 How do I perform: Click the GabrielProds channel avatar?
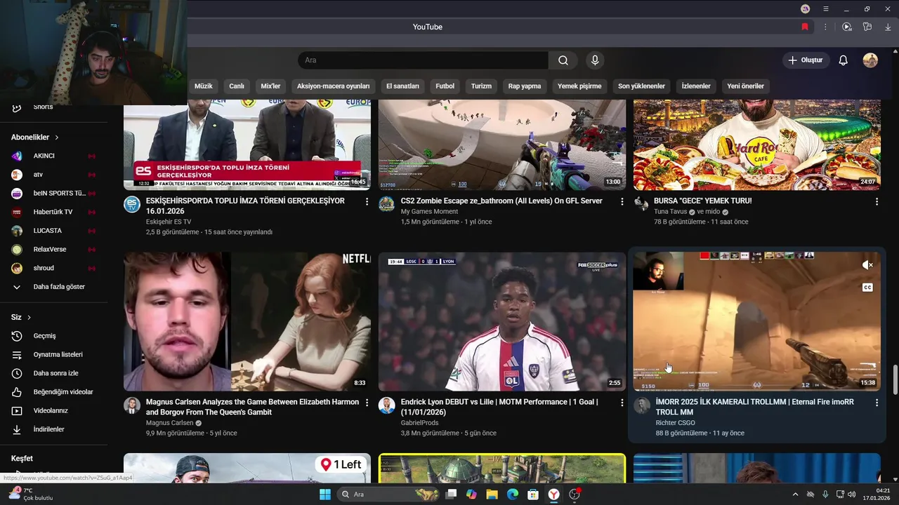click(386, 405)
